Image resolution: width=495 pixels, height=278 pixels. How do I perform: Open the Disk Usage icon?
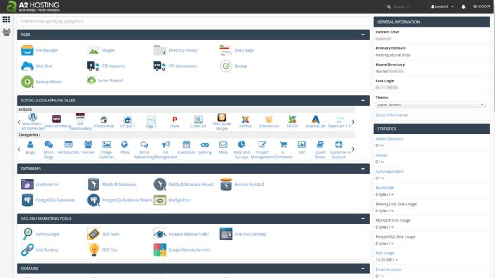(226, 50)
